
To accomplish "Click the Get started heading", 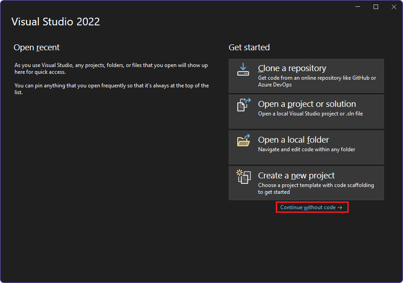I will pos(249,47).
